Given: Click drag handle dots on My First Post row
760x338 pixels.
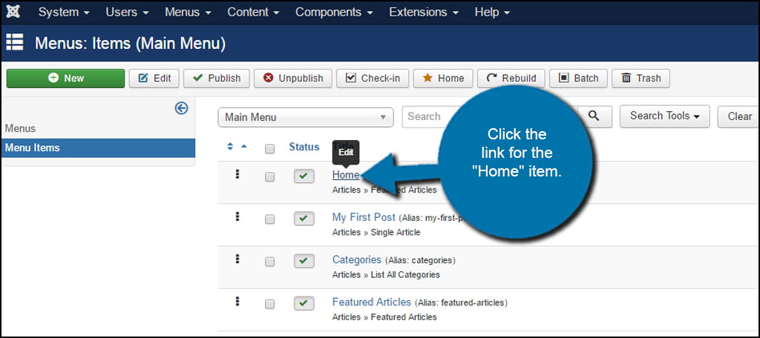Looking at the screenshot, I should (x=237, y=216).
